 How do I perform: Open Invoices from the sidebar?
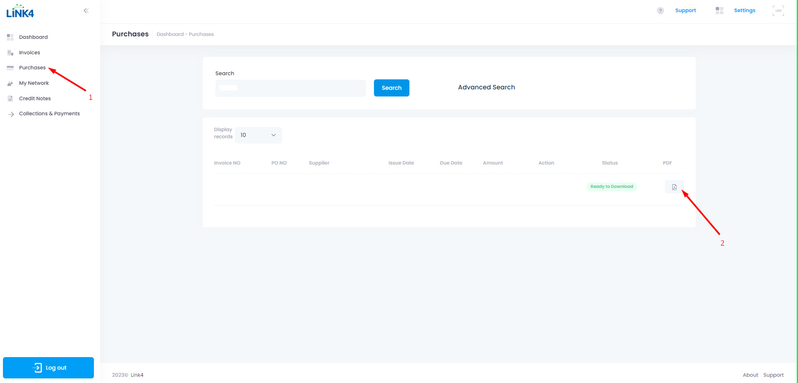point(30,53)
